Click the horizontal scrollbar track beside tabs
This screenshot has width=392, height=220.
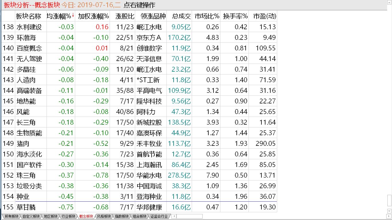coord(189,217)
